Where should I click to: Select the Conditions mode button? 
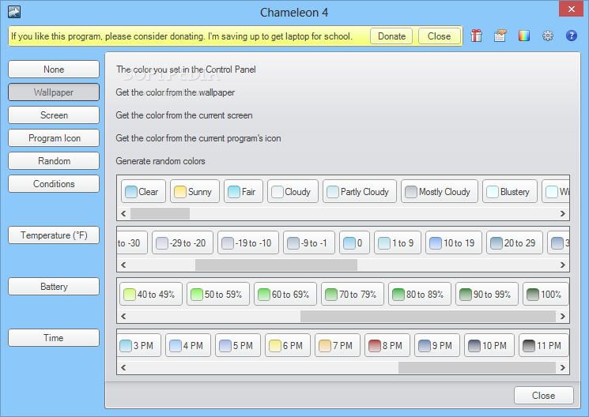54,184
